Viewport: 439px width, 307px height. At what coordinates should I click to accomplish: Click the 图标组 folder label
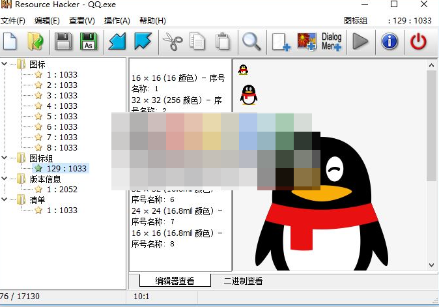41,158
